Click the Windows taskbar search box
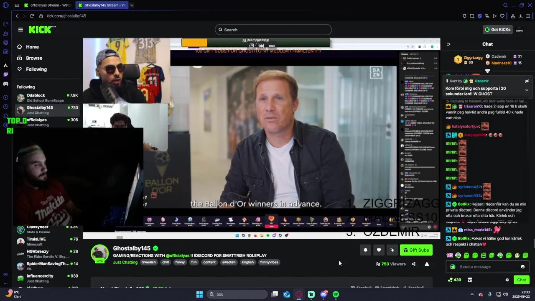This screenshot has height=301, width=535. pyautogui.click(x=237, y=294)
